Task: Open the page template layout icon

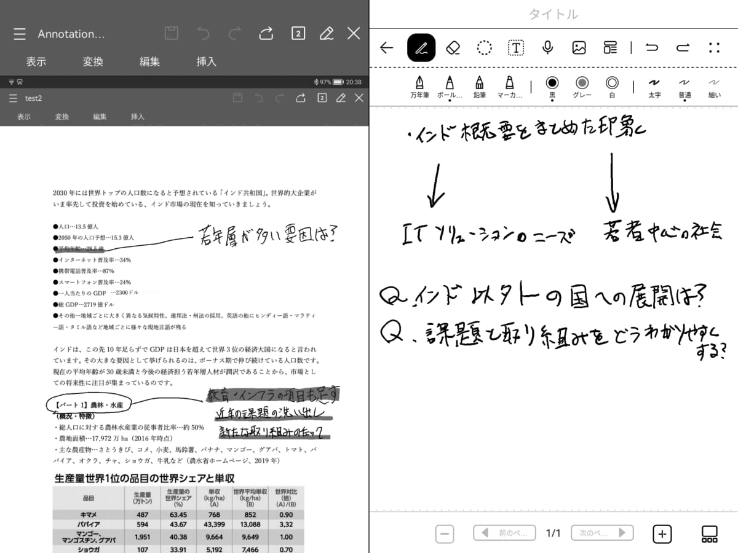Action: [610, 47]
